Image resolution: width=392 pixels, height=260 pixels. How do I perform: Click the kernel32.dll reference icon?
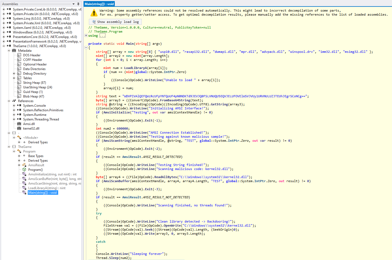pyautogui.click(x=19, y=128)
